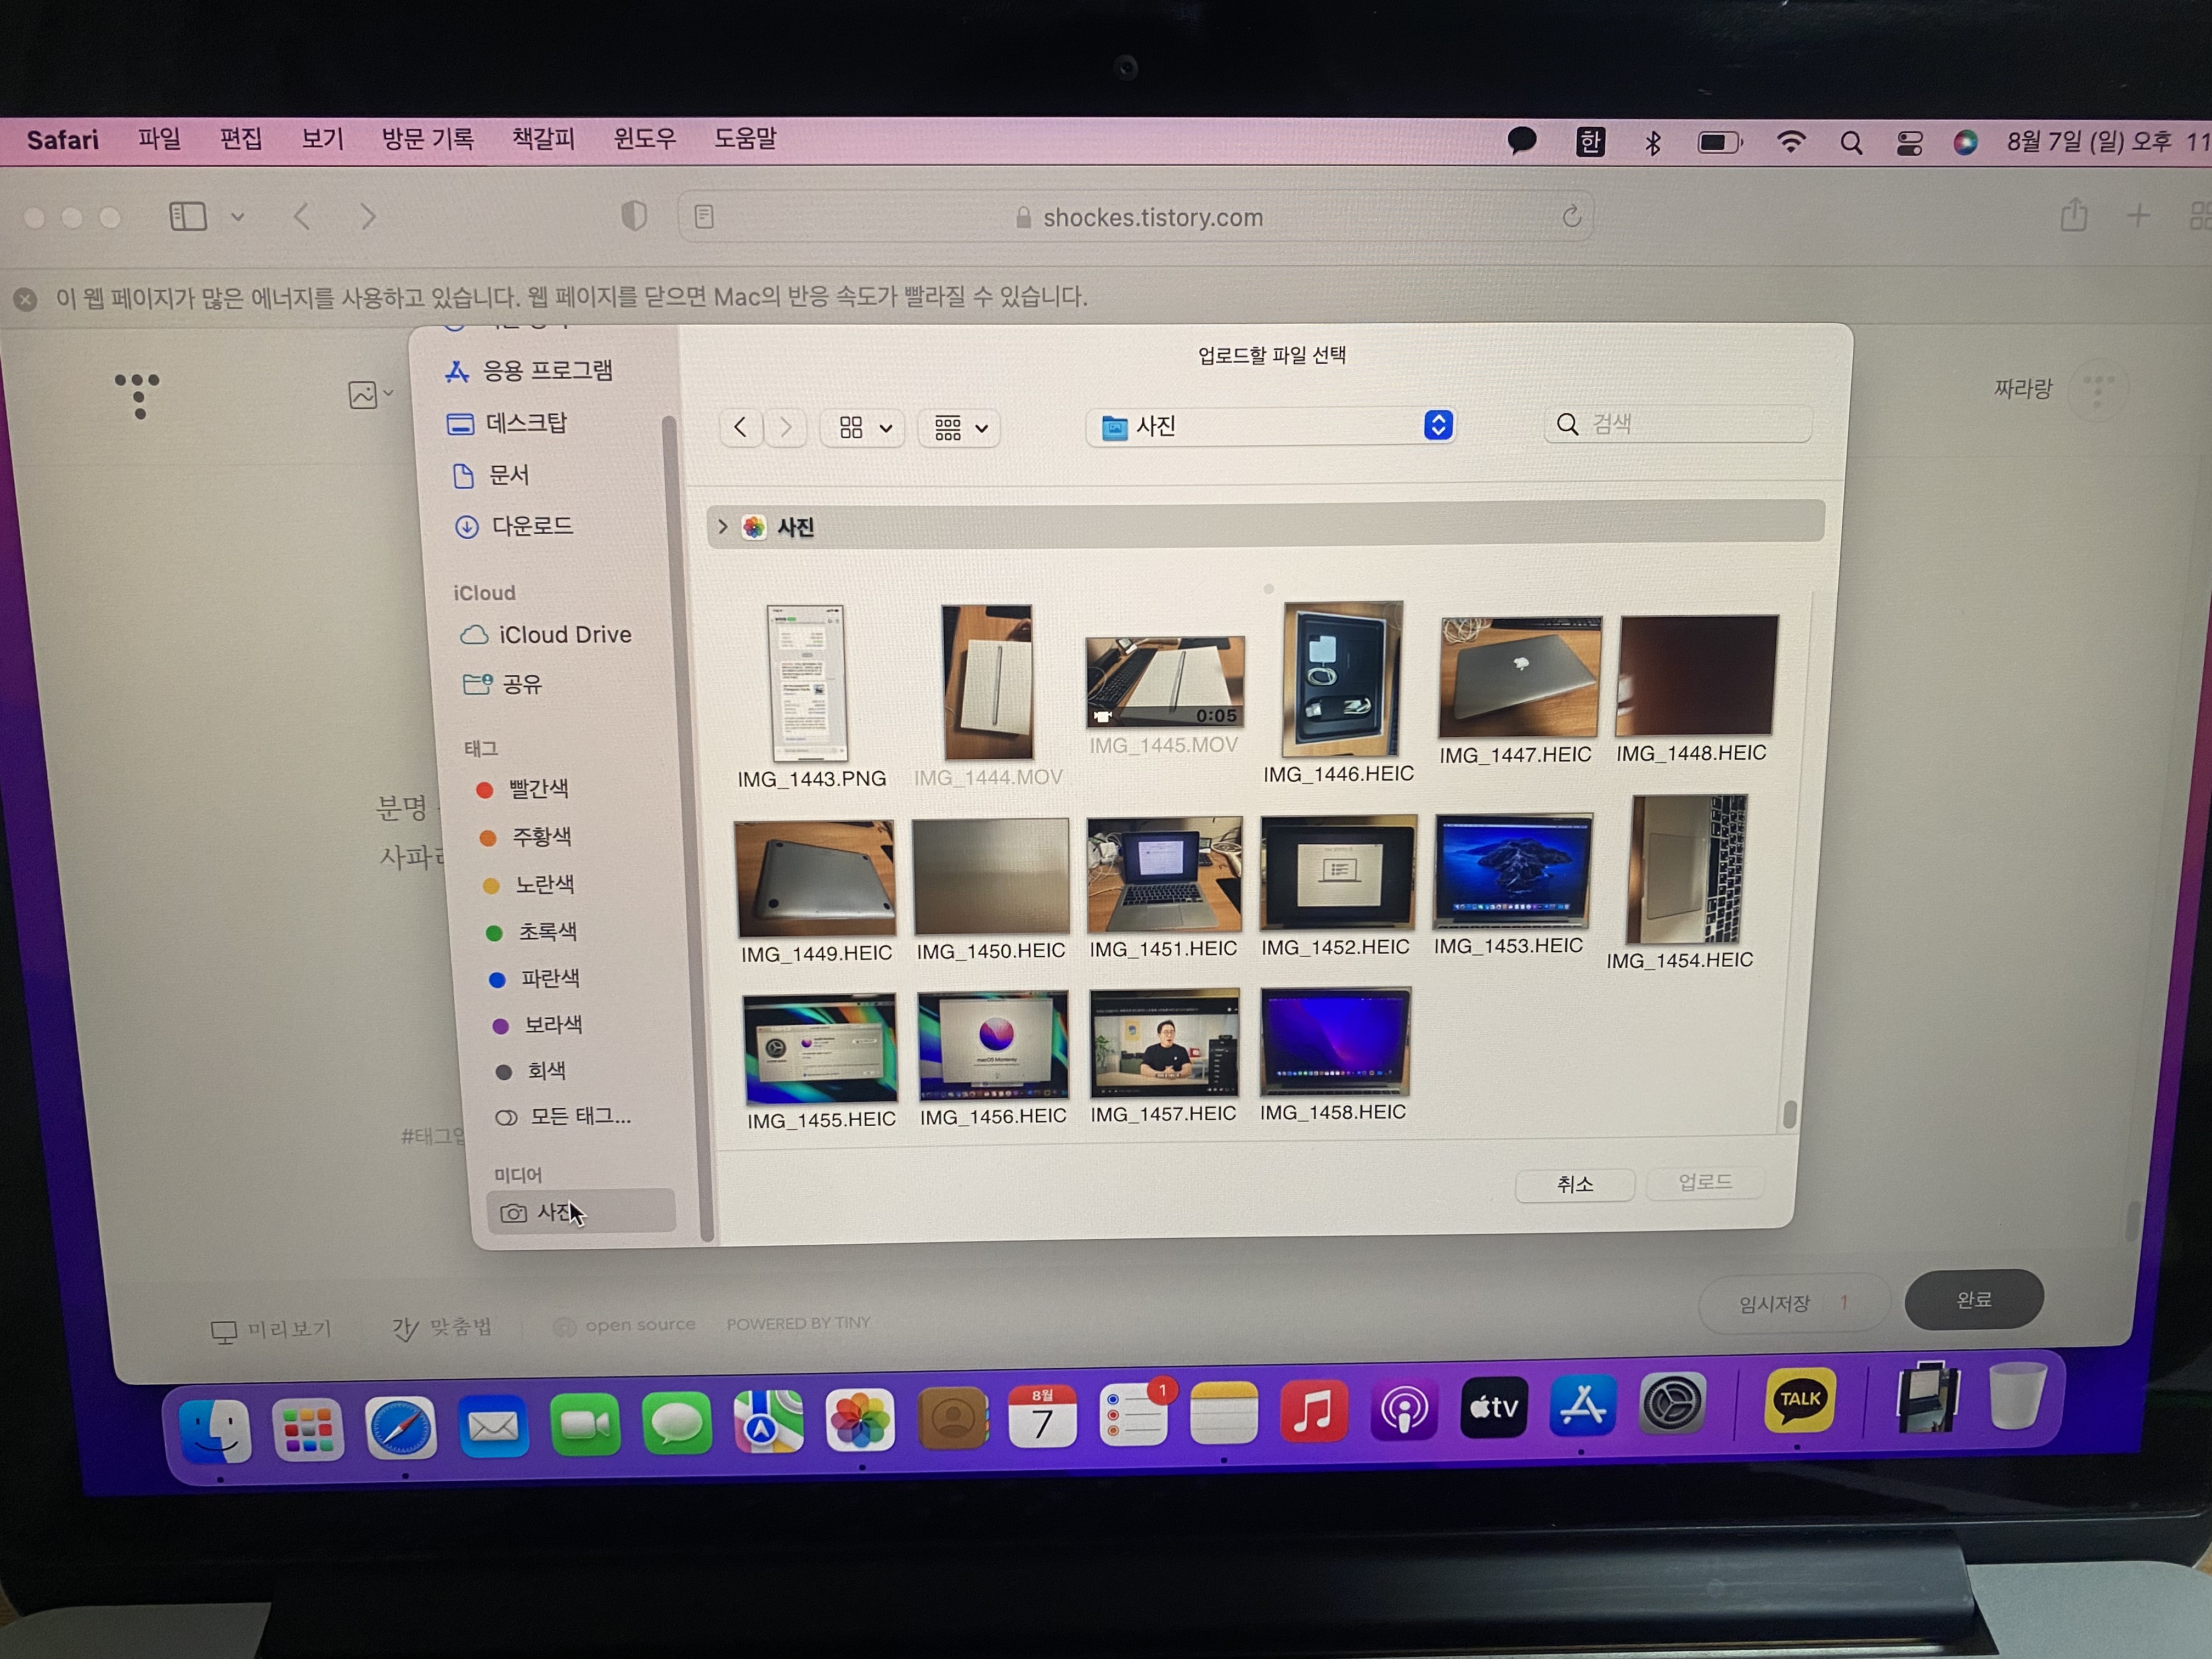Open Mail from the Dock
Image resolution: width=2212 pixels, height=1659 pixels.
pos(493,1427)
